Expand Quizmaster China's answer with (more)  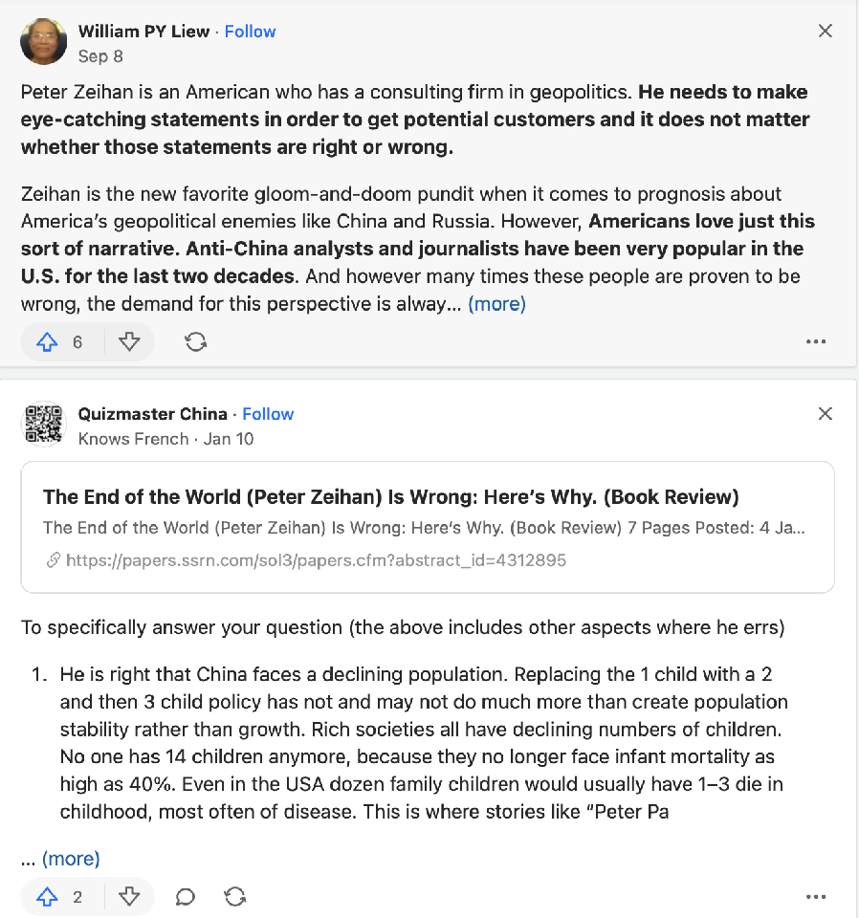(x=71, y=858)
